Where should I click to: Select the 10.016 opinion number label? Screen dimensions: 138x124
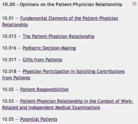[x=9, y=48]
